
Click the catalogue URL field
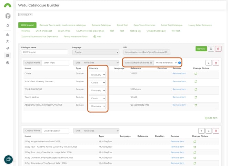click(x=147, y=52)
